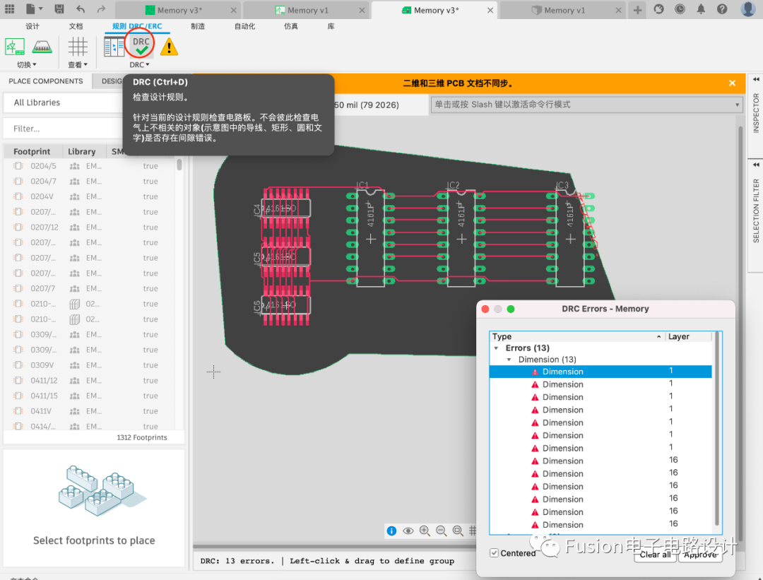Sort by the Footprint column header
This screenshot has width=763, height=580.
[x=32, y=151]
